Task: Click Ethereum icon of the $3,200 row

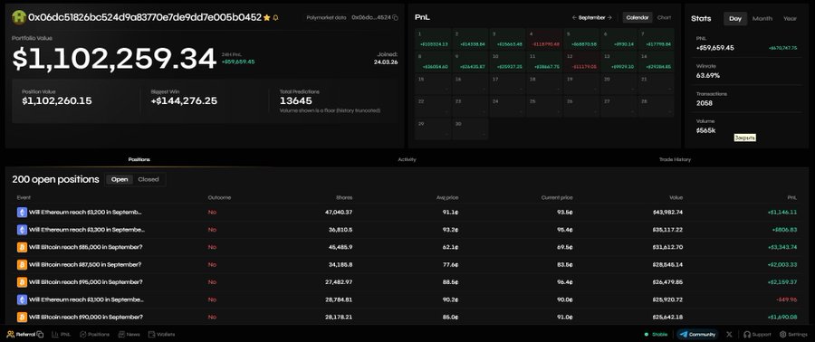Action: tap(22, 213)
